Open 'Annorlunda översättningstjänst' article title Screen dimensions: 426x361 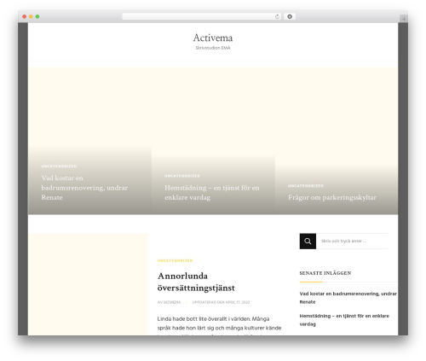(196, 282)
